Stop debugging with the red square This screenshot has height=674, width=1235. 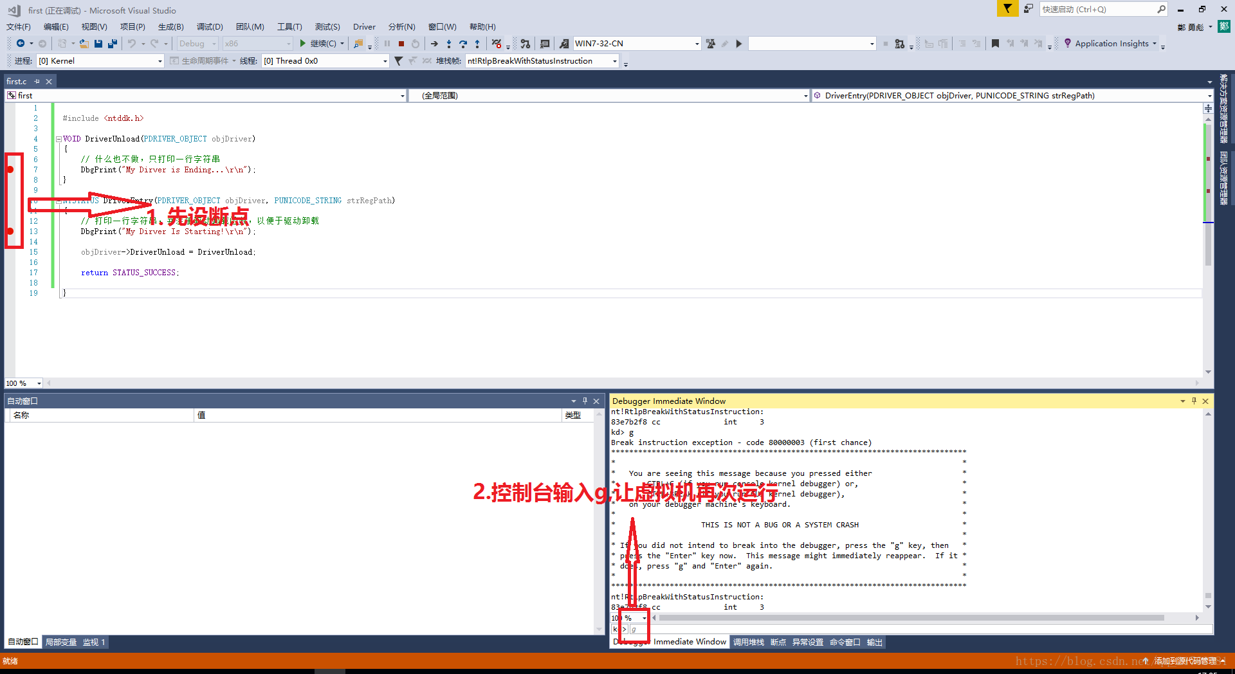401,44
